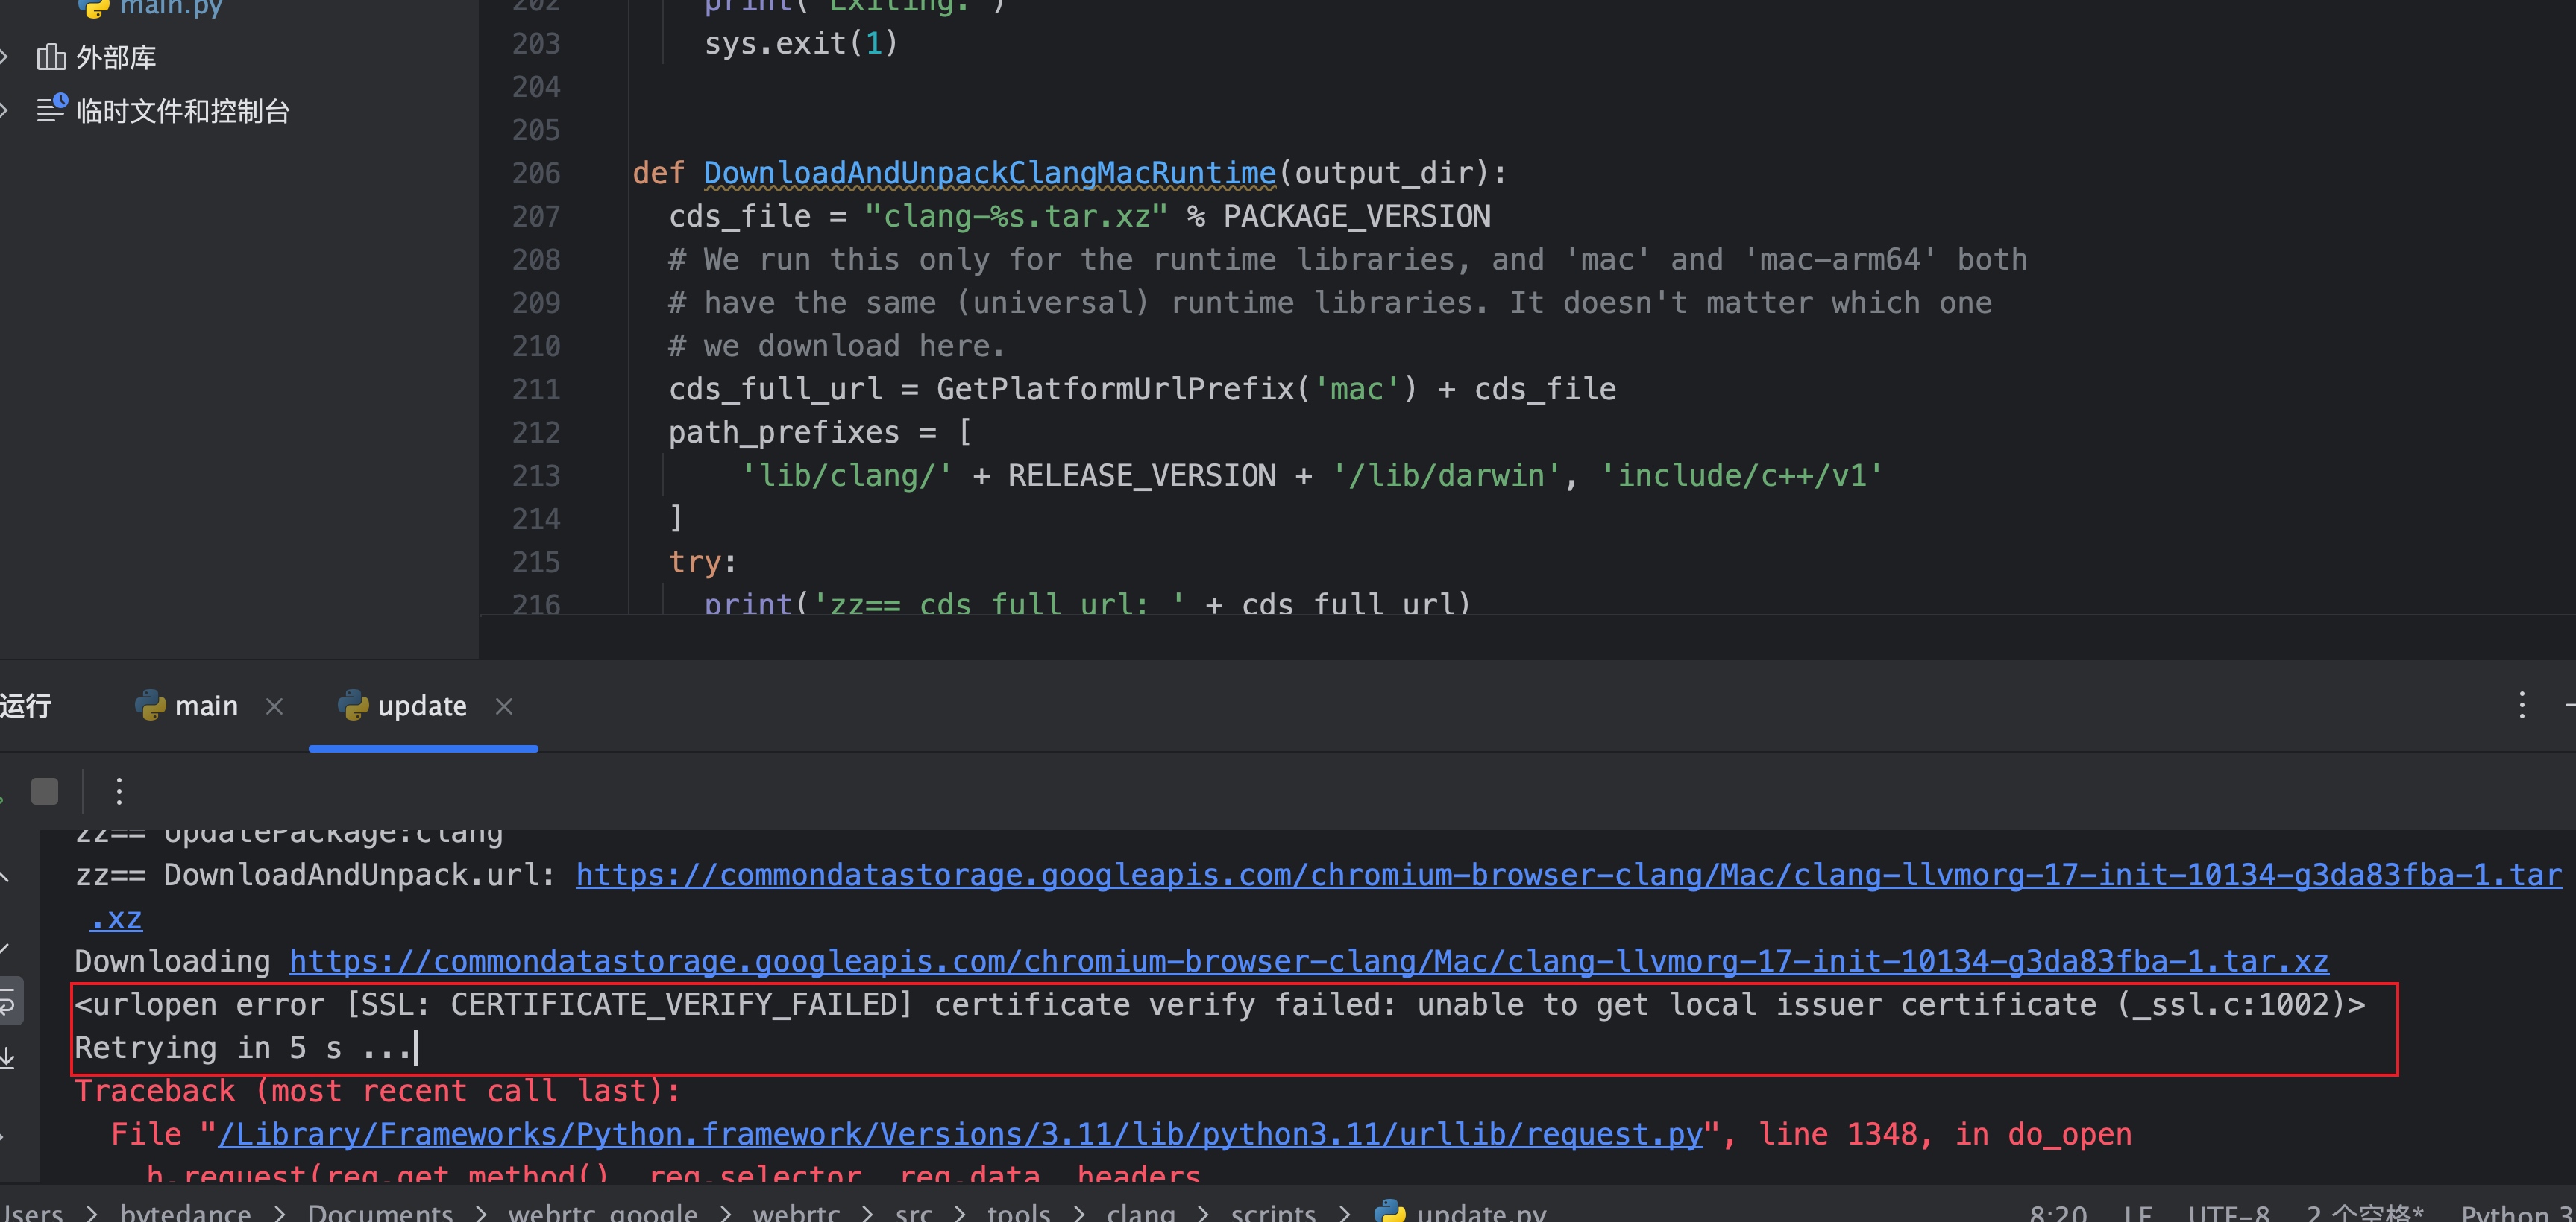Close the main run tab
Viewport: 2576px width, 1222px height.
click(274, 706)
